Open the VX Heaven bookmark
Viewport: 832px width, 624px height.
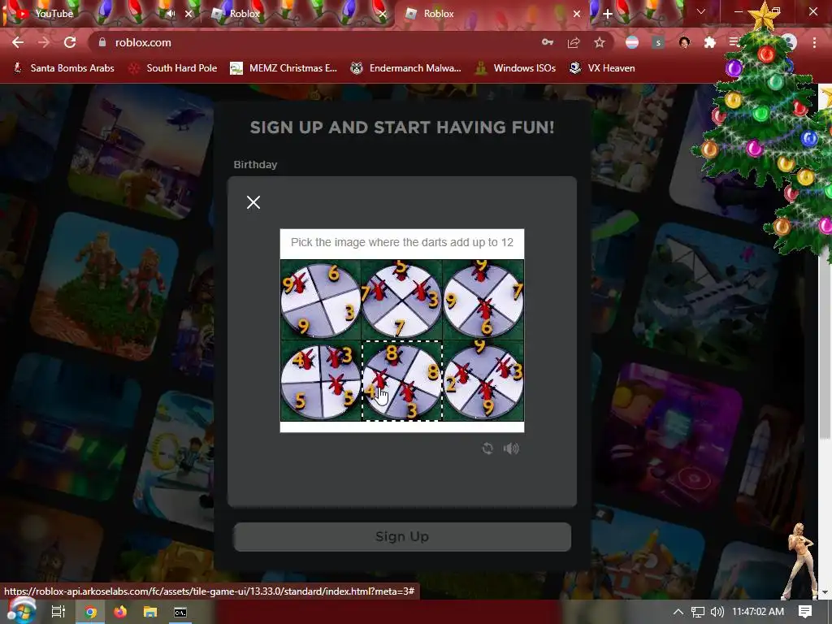coord(602,68)
